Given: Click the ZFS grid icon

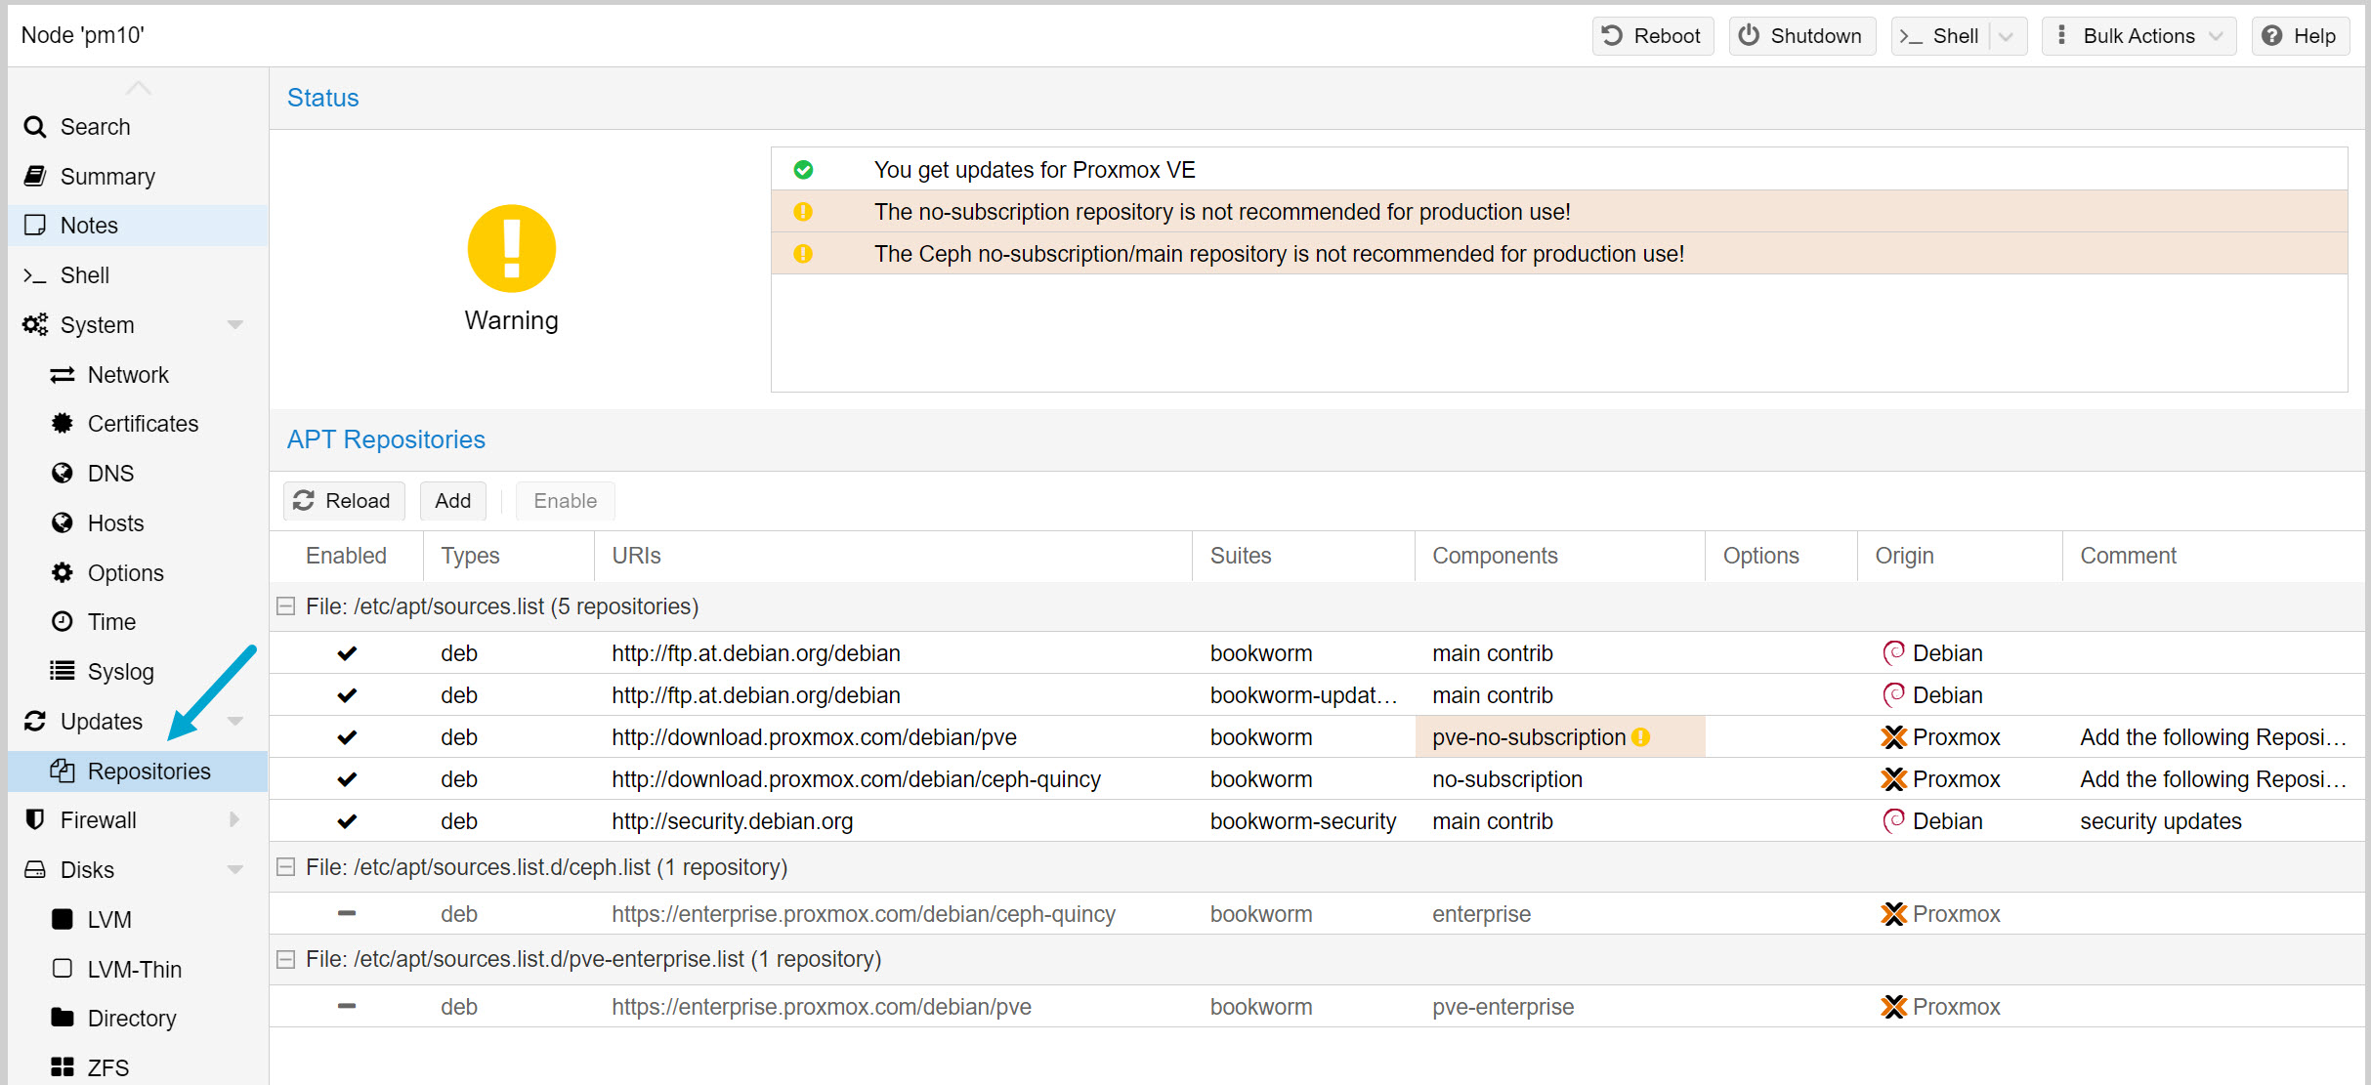Looking at the screenshot, I should coord(63,1067).
